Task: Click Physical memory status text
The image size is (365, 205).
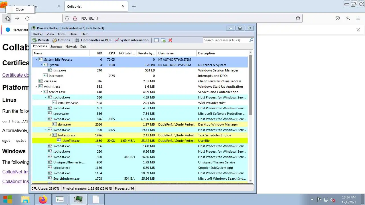Action: [x=87, y=188]
